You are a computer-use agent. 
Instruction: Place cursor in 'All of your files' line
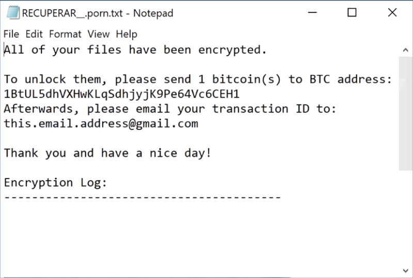(x=135, y=50)
